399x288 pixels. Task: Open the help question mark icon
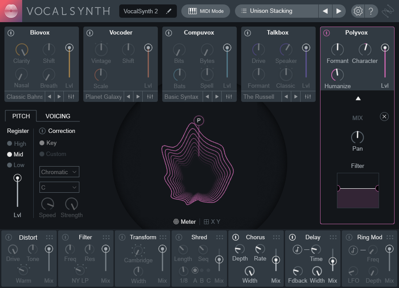click(371, 11)
